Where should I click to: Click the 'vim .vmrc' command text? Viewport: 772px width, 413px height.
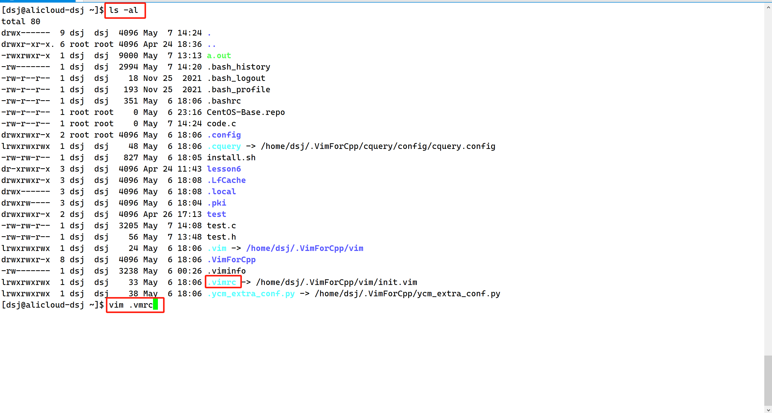(x=131, y=305)
